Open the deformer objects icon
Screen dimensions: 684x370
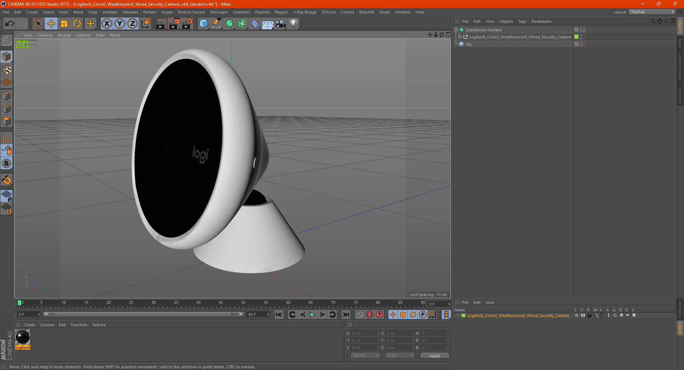[255, 24]
